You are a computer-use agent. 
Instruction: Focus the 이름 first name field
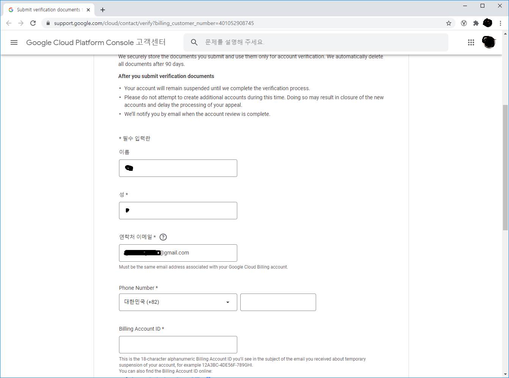178,168
